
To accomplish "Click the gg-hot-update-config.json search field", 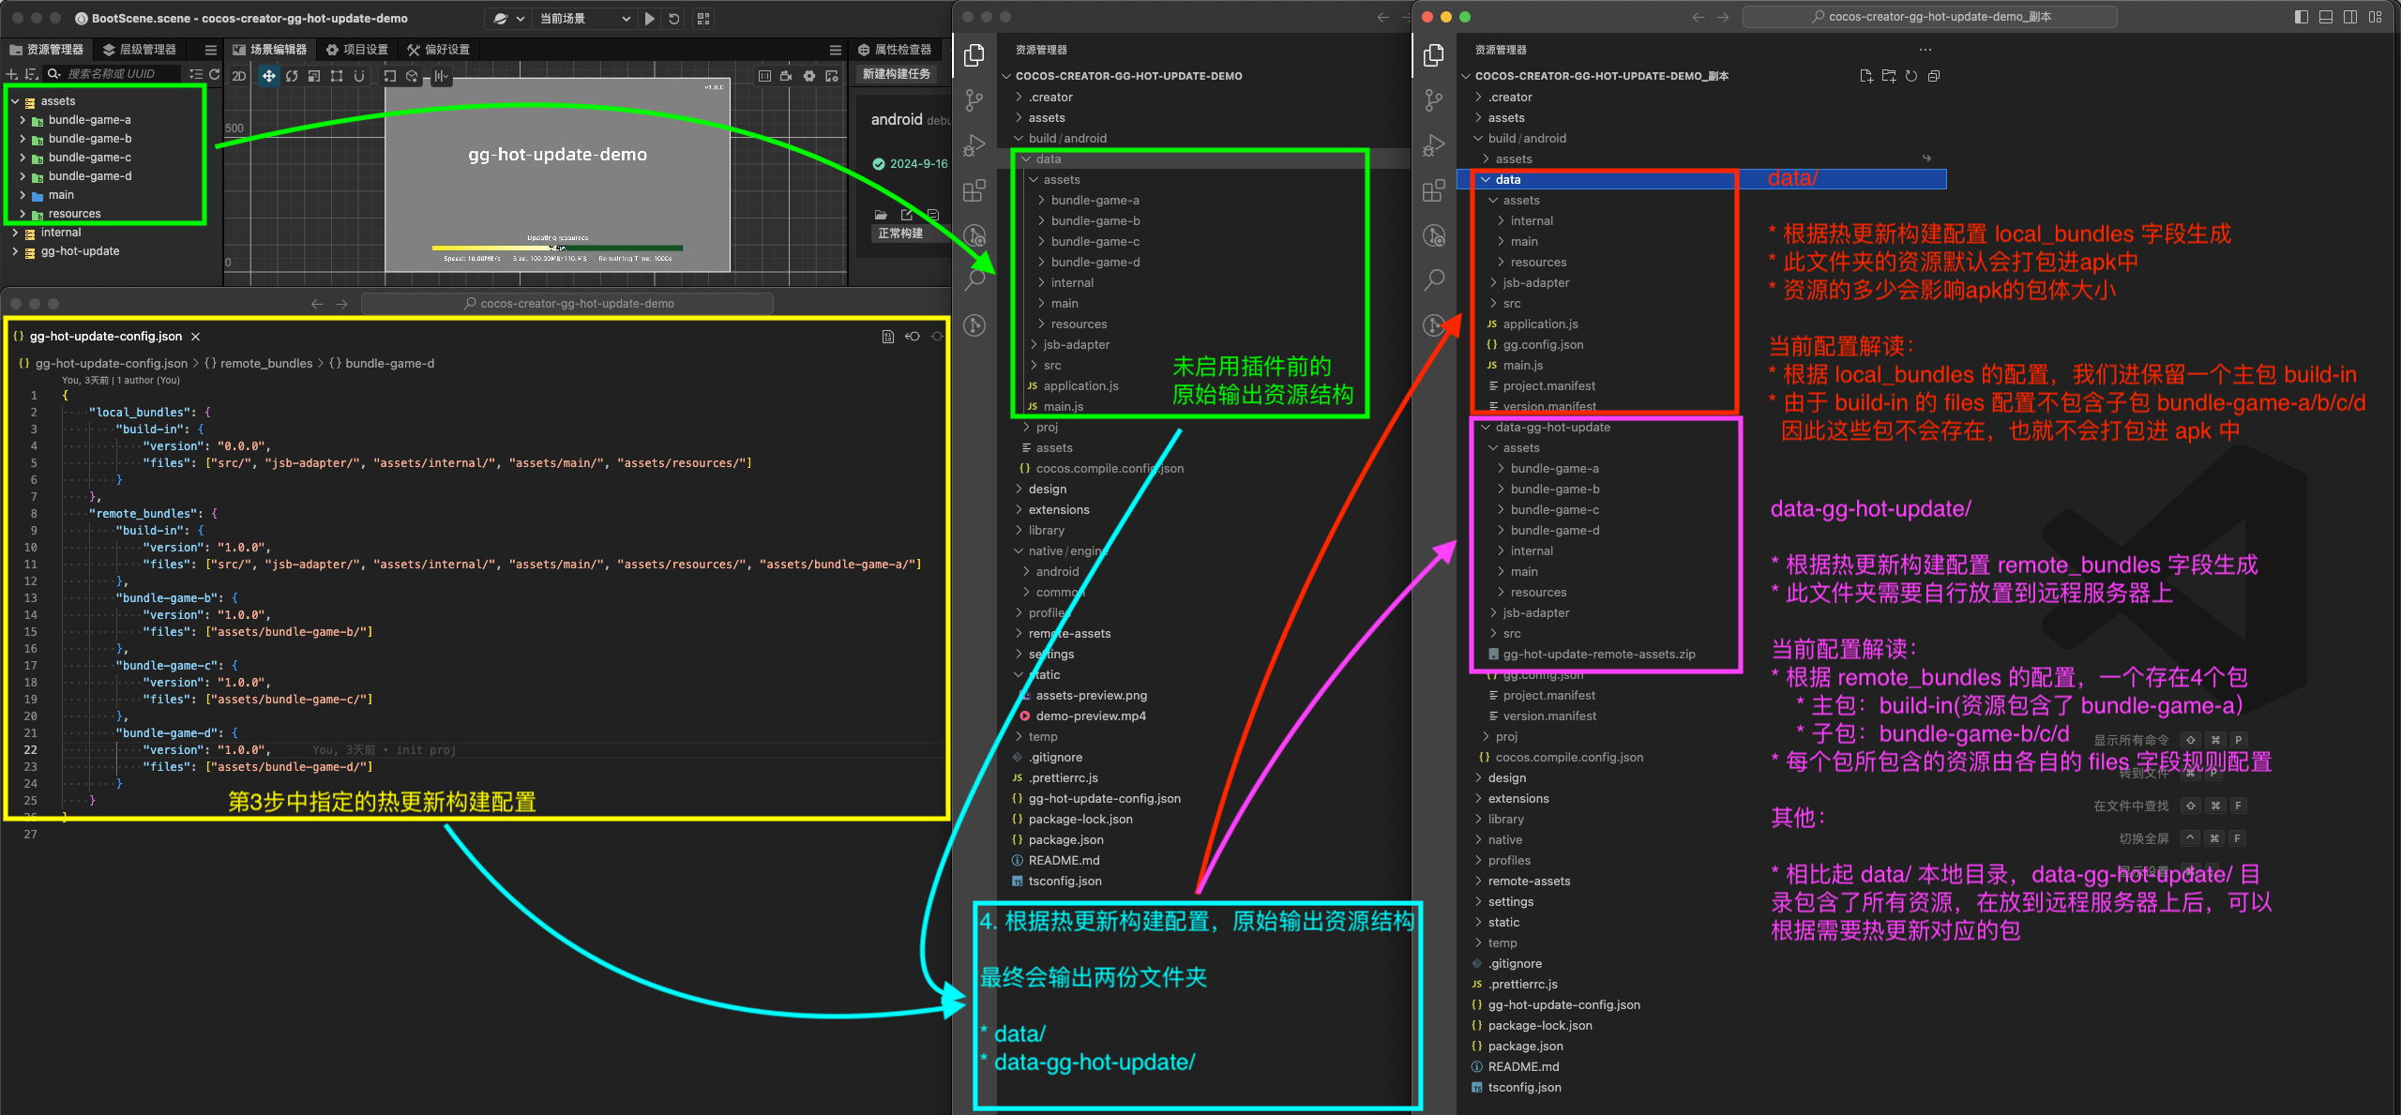I will (572, 303).
